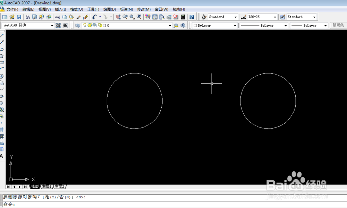Viewport: 347px width, 208px height.
Task: Open the QuickCalc calculator
Action: click(x=183, y=17)
